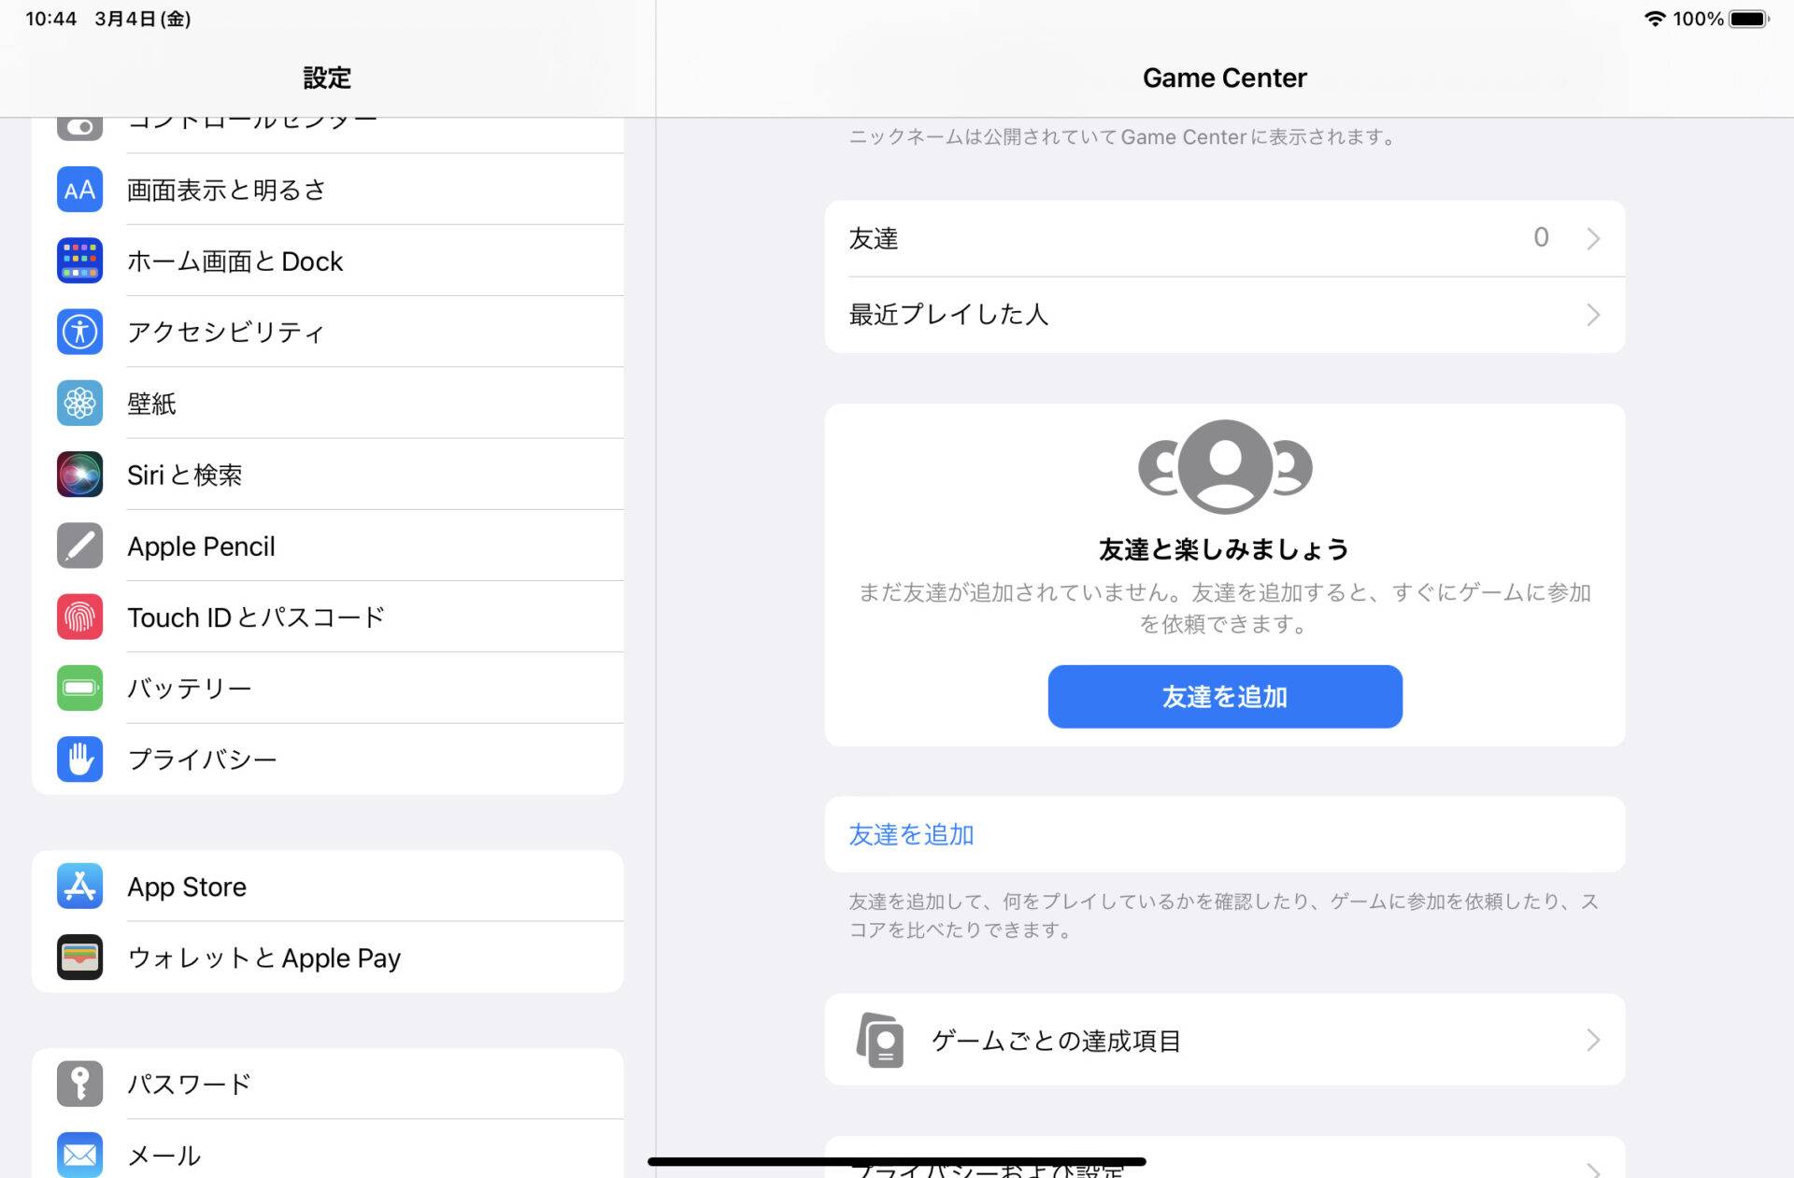The width and height of the screenshot is (1794, 1178).
Task: Go to パスワード settings
Action: [327, 1084]
